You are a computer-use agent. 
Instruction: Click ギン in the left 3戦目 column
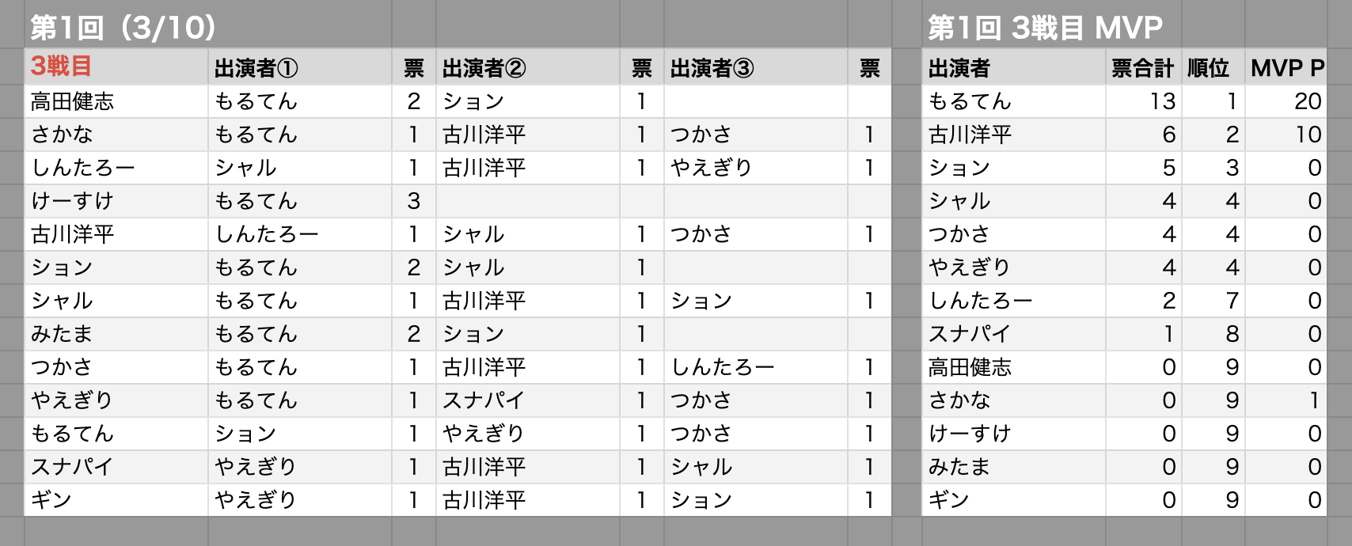click(x=51, y=500)
